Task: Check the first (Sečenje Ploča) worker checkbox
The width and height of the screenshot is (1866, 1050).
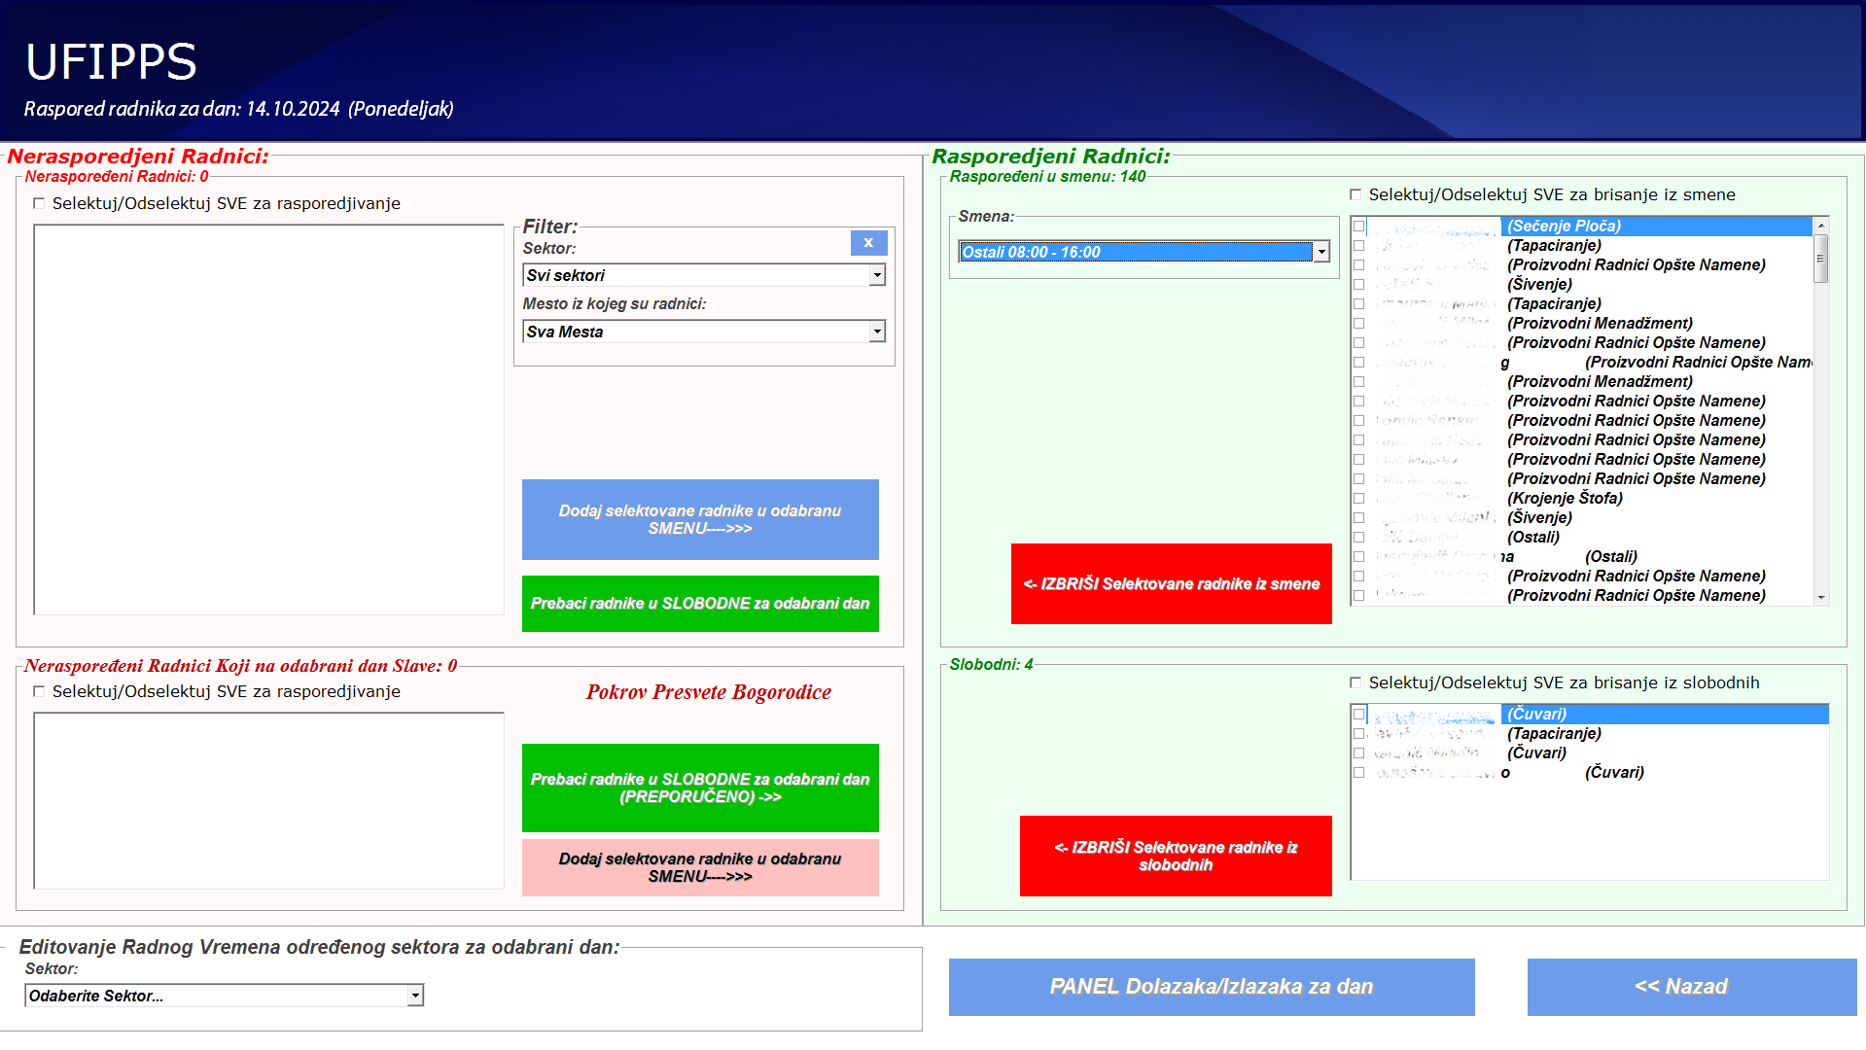Action: click(x=1359, y=227)
